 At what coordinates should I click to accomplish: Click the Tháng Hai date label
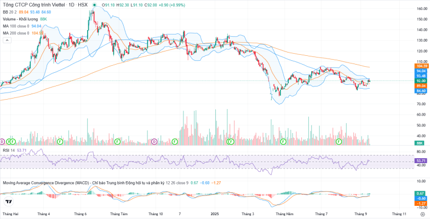point(9,214)
